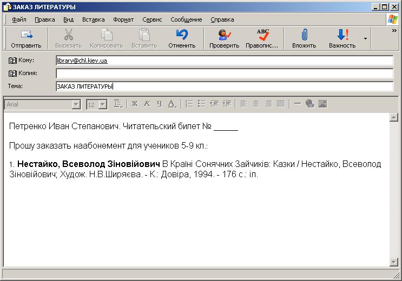Screen dimensions: 402x281
Task: Click the Windows logo icon
Action: click(x=392, y=19)
